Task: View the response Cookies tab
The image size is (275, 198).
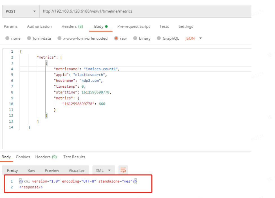Action: [x=23, y=157]
